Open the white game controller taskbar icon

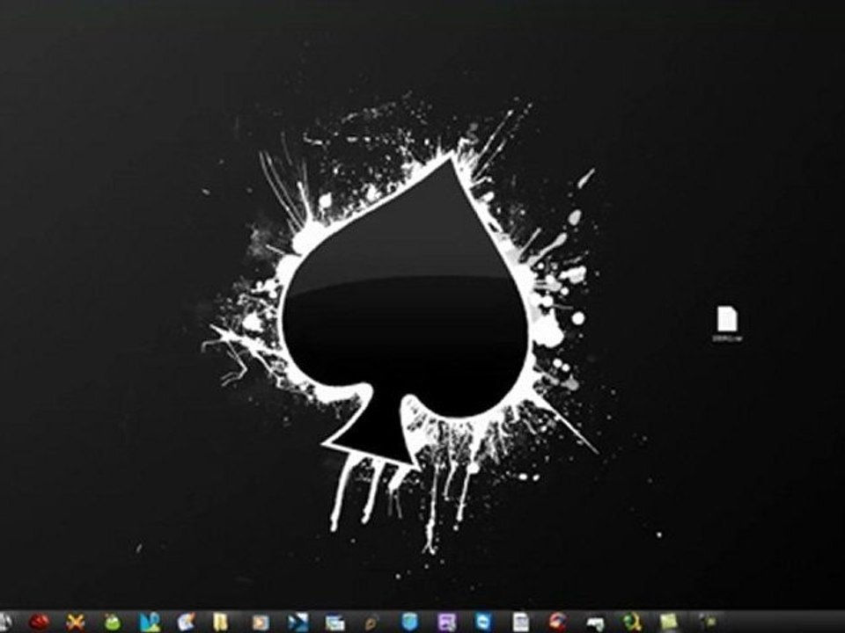tap(595, 623)
